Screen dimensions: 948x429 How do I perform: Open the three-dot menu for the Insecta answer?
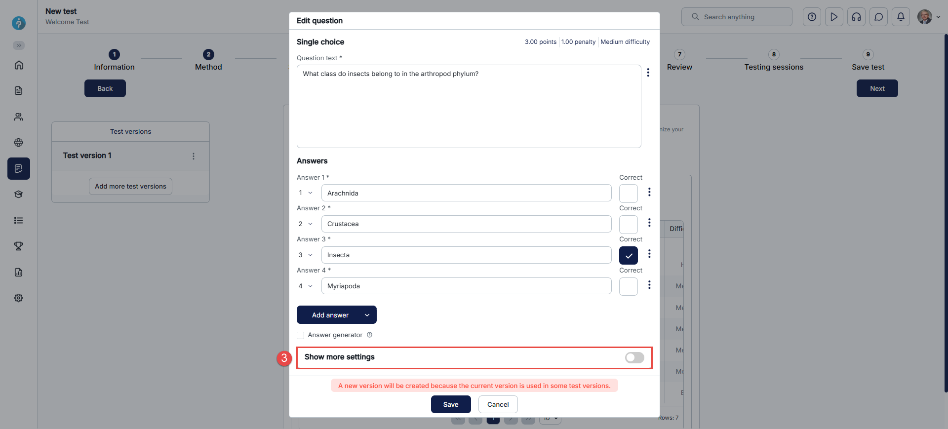point(649,254)
